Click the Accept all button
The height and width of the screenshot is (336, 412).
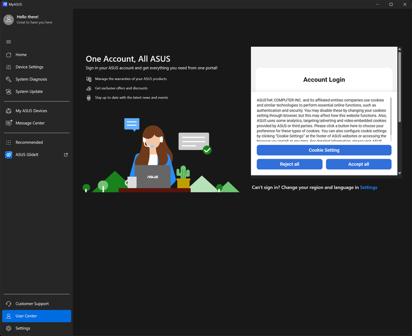coord(359,164)
